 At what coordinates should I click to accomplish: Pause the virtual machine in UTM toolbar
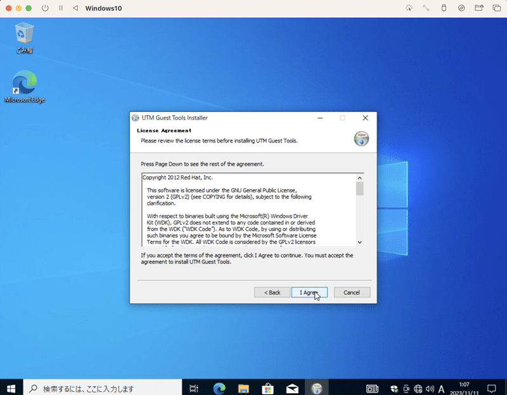coord(61,8)
